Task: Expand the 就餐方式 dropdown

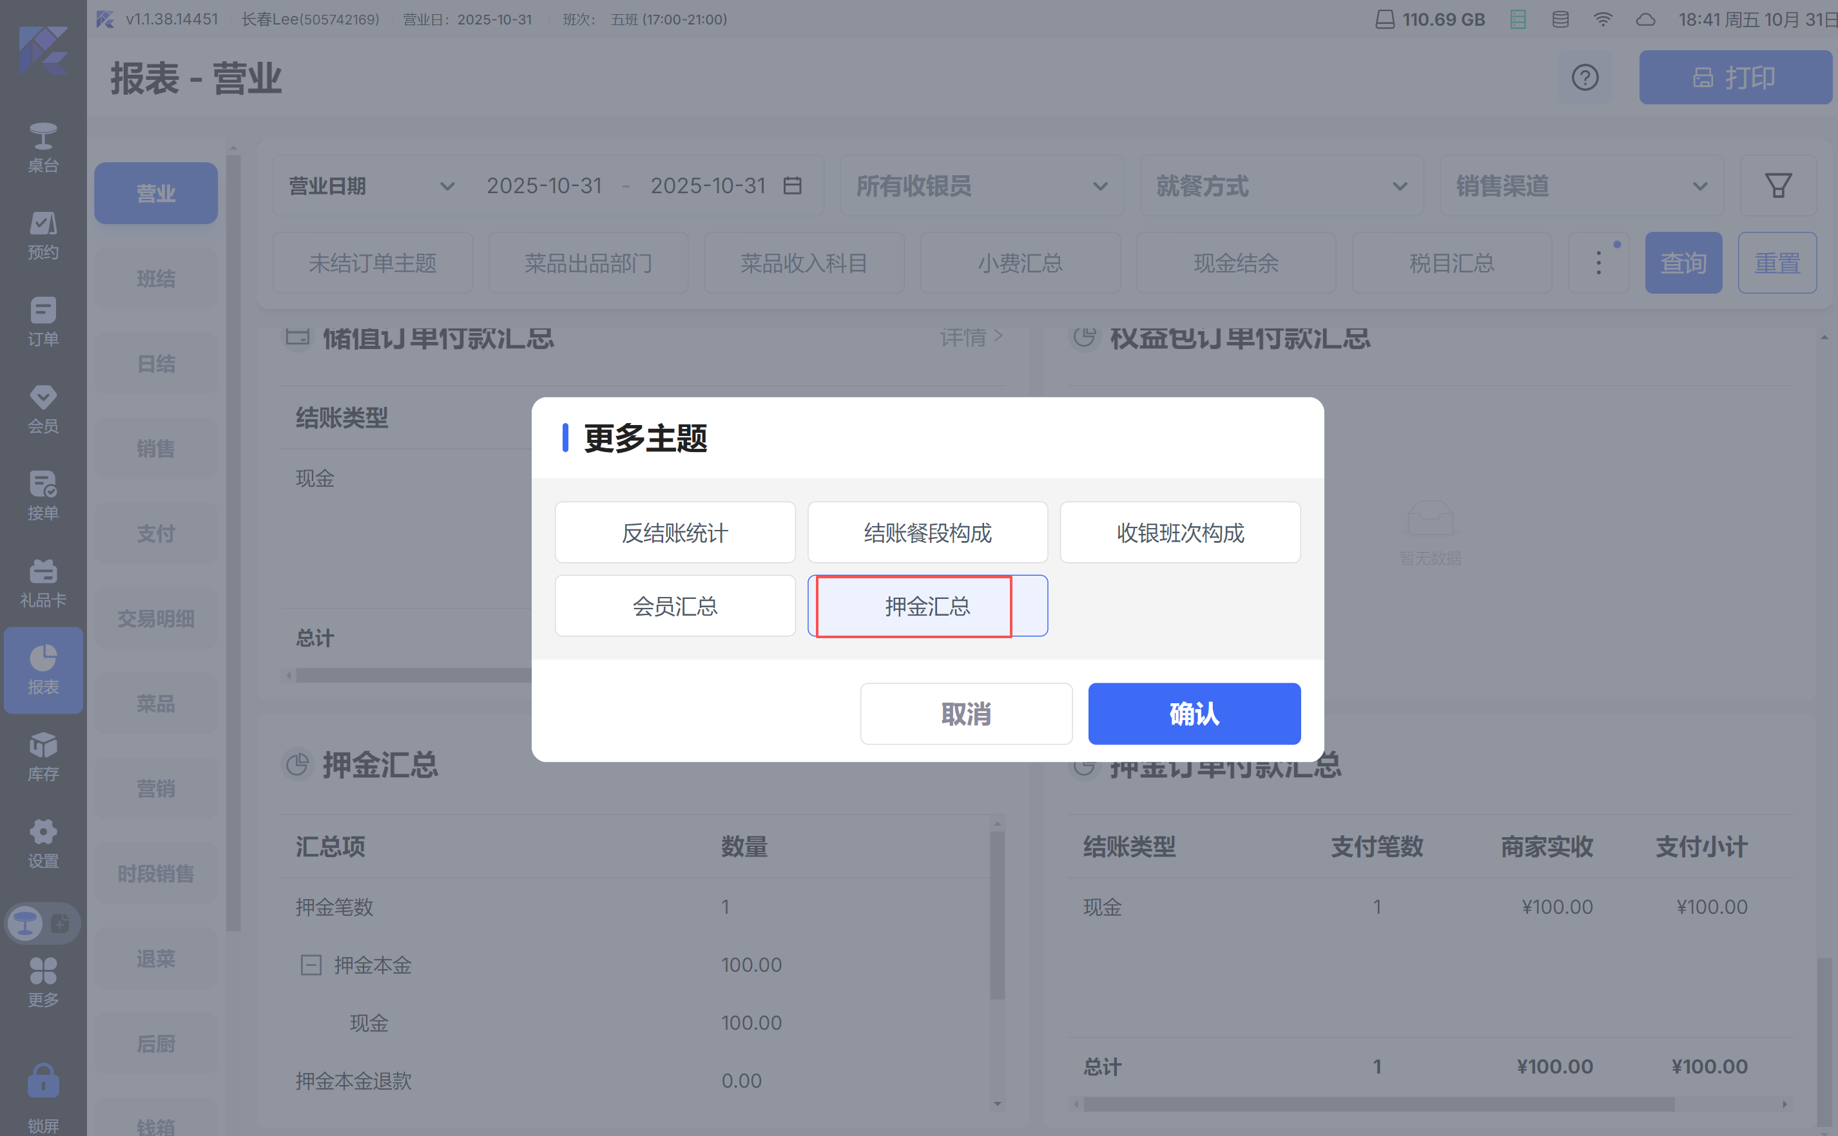Action: tap(1281, 185)
